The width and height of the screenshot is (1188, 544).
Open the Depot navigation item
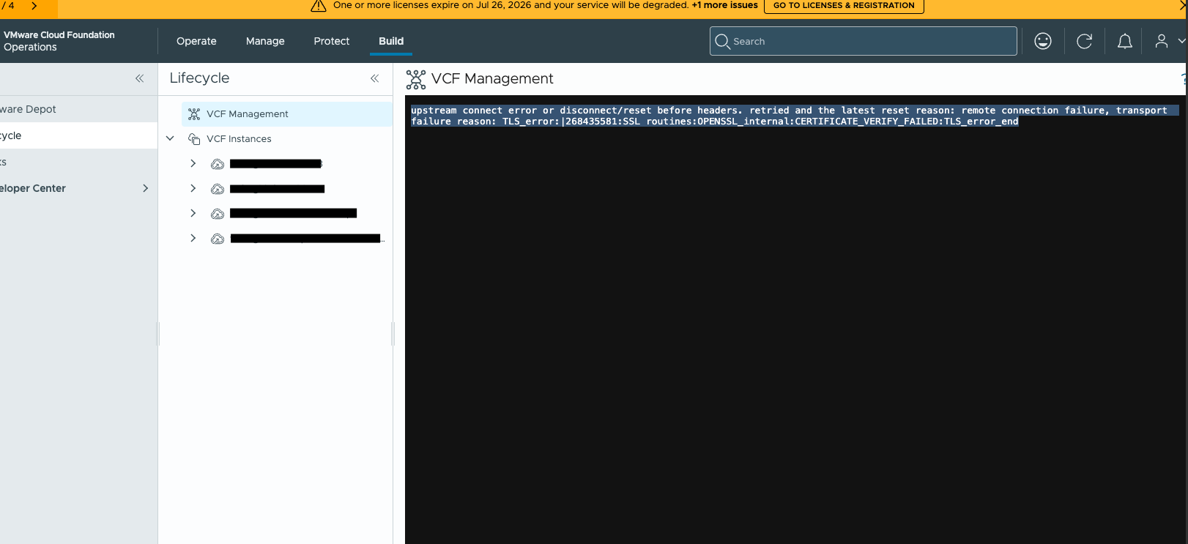click(78, 109)
